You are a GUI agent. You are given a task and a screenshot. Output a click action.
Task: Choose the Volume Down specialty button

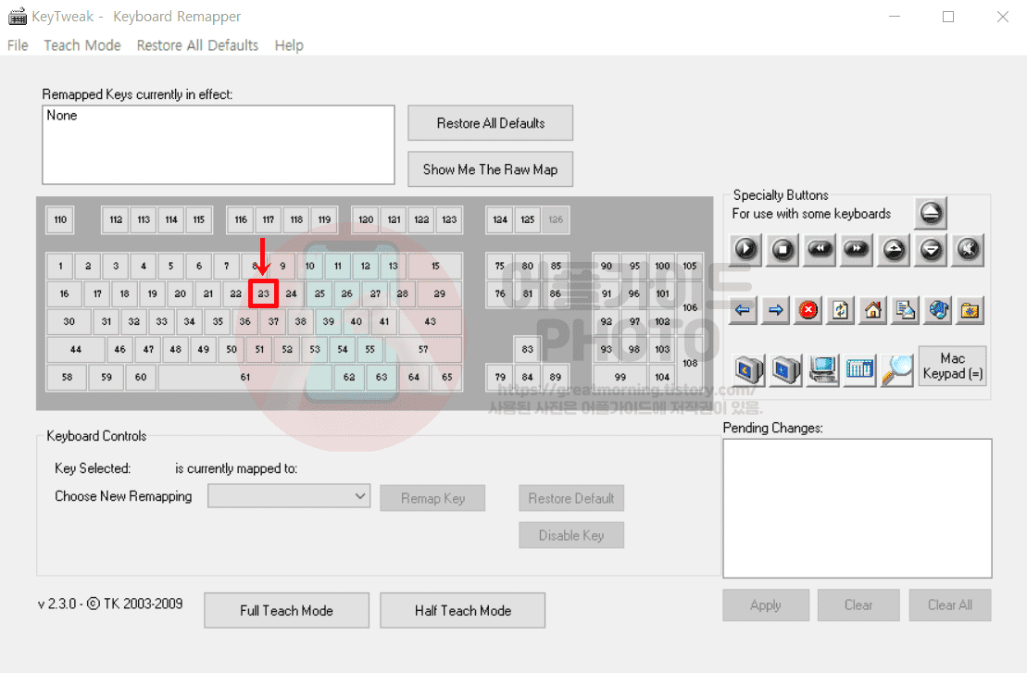click(931, 249)
